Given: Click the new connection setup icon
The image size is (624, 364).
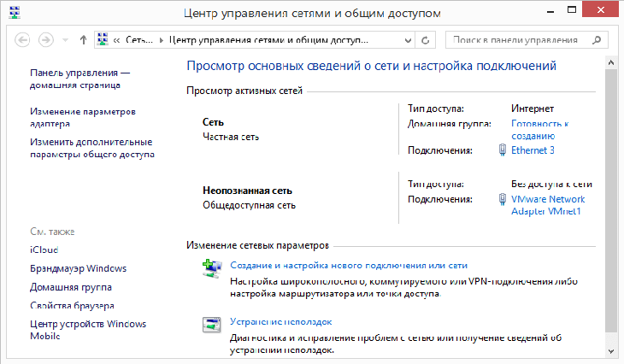Looking at the screenshot, I should coord(211,268).
